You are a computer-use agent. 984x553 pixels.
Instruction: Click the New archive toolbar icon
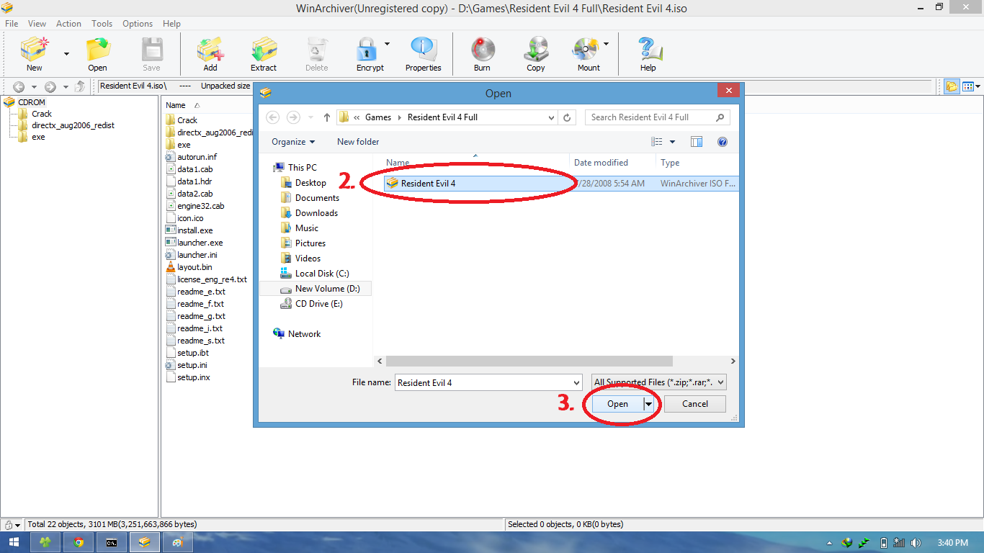coord(34,54)
